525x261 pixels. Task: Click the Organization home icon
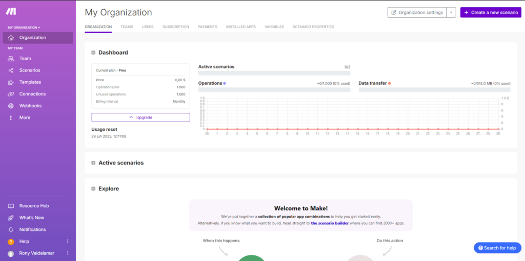point(11,38)
